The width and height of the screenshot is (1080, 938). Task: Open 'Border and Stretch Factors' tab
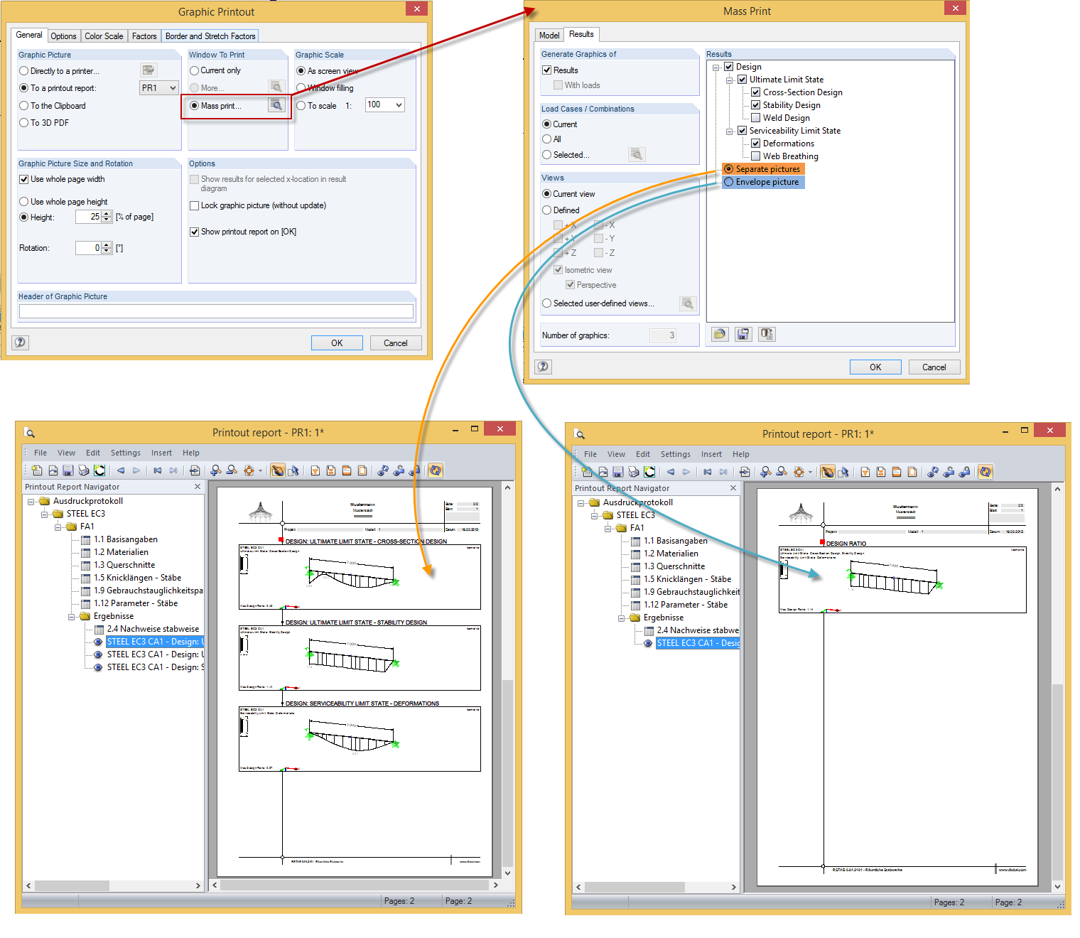[x=210, y=36]
